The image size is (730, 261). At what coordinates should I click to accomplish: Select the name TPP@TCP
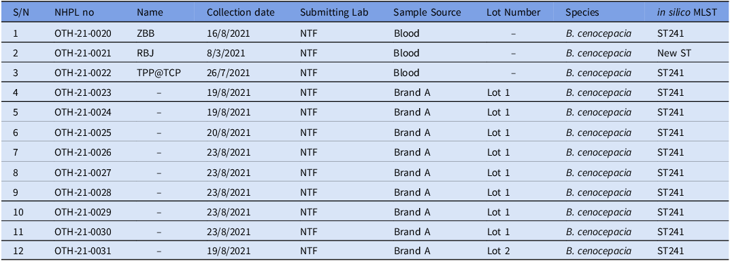(156, 73)
